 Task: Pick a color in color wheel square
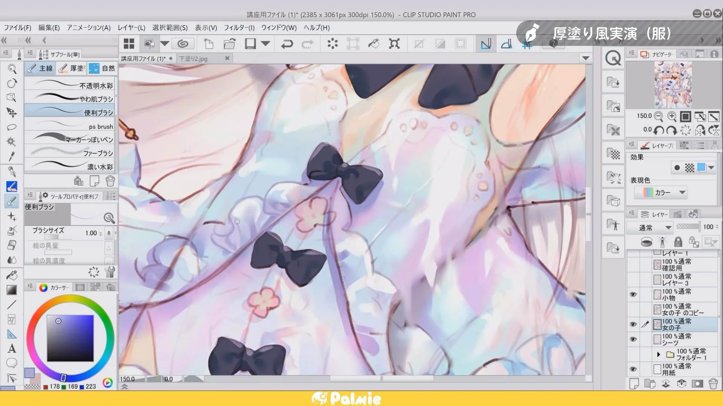[70, 338]
